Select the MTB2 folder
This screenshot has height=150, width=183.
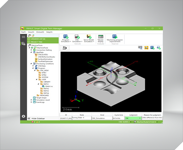point(44,75)
